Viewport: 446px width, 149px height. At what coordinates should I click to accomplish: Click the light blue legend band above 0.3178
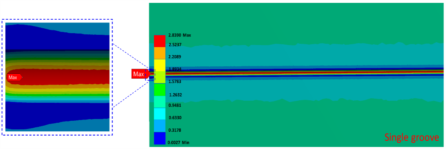tap(159, 126)
